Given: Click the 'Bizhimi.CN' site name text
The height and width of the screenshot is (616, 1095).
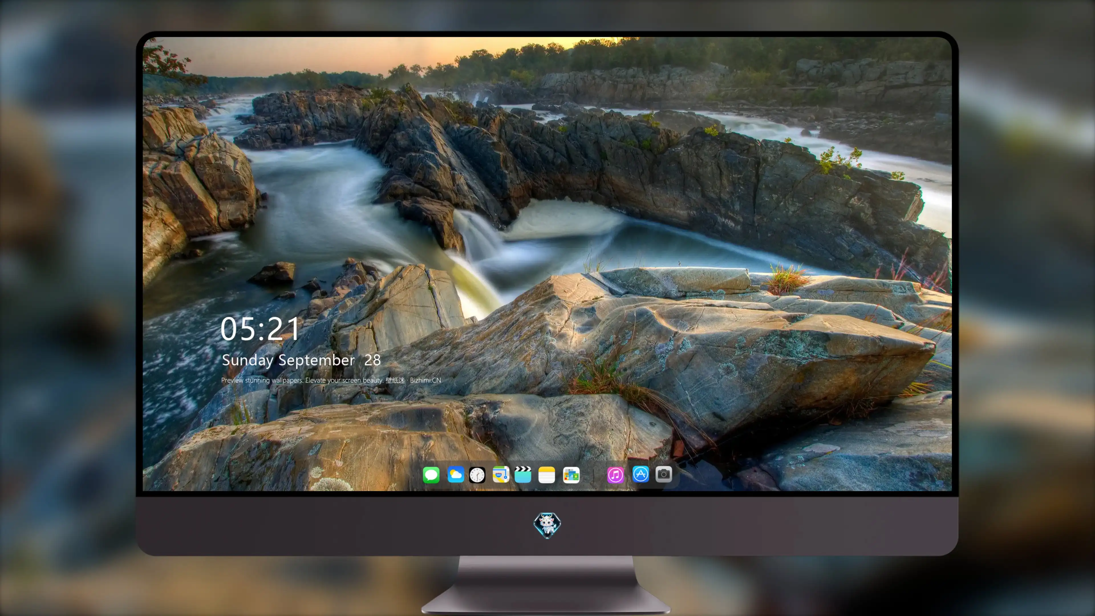Looking at the screenshot, I should pyautogui.click(x=425, y=380).
